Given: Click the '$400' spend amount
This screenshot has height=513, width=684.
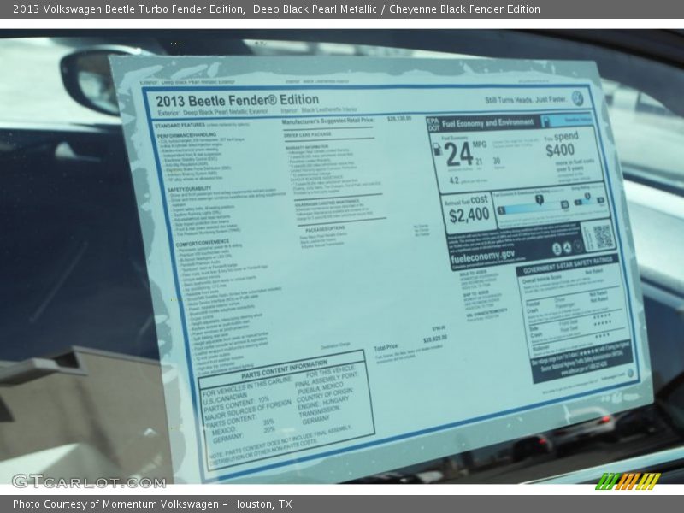Looking at the screenshot, I should point(560,150).
